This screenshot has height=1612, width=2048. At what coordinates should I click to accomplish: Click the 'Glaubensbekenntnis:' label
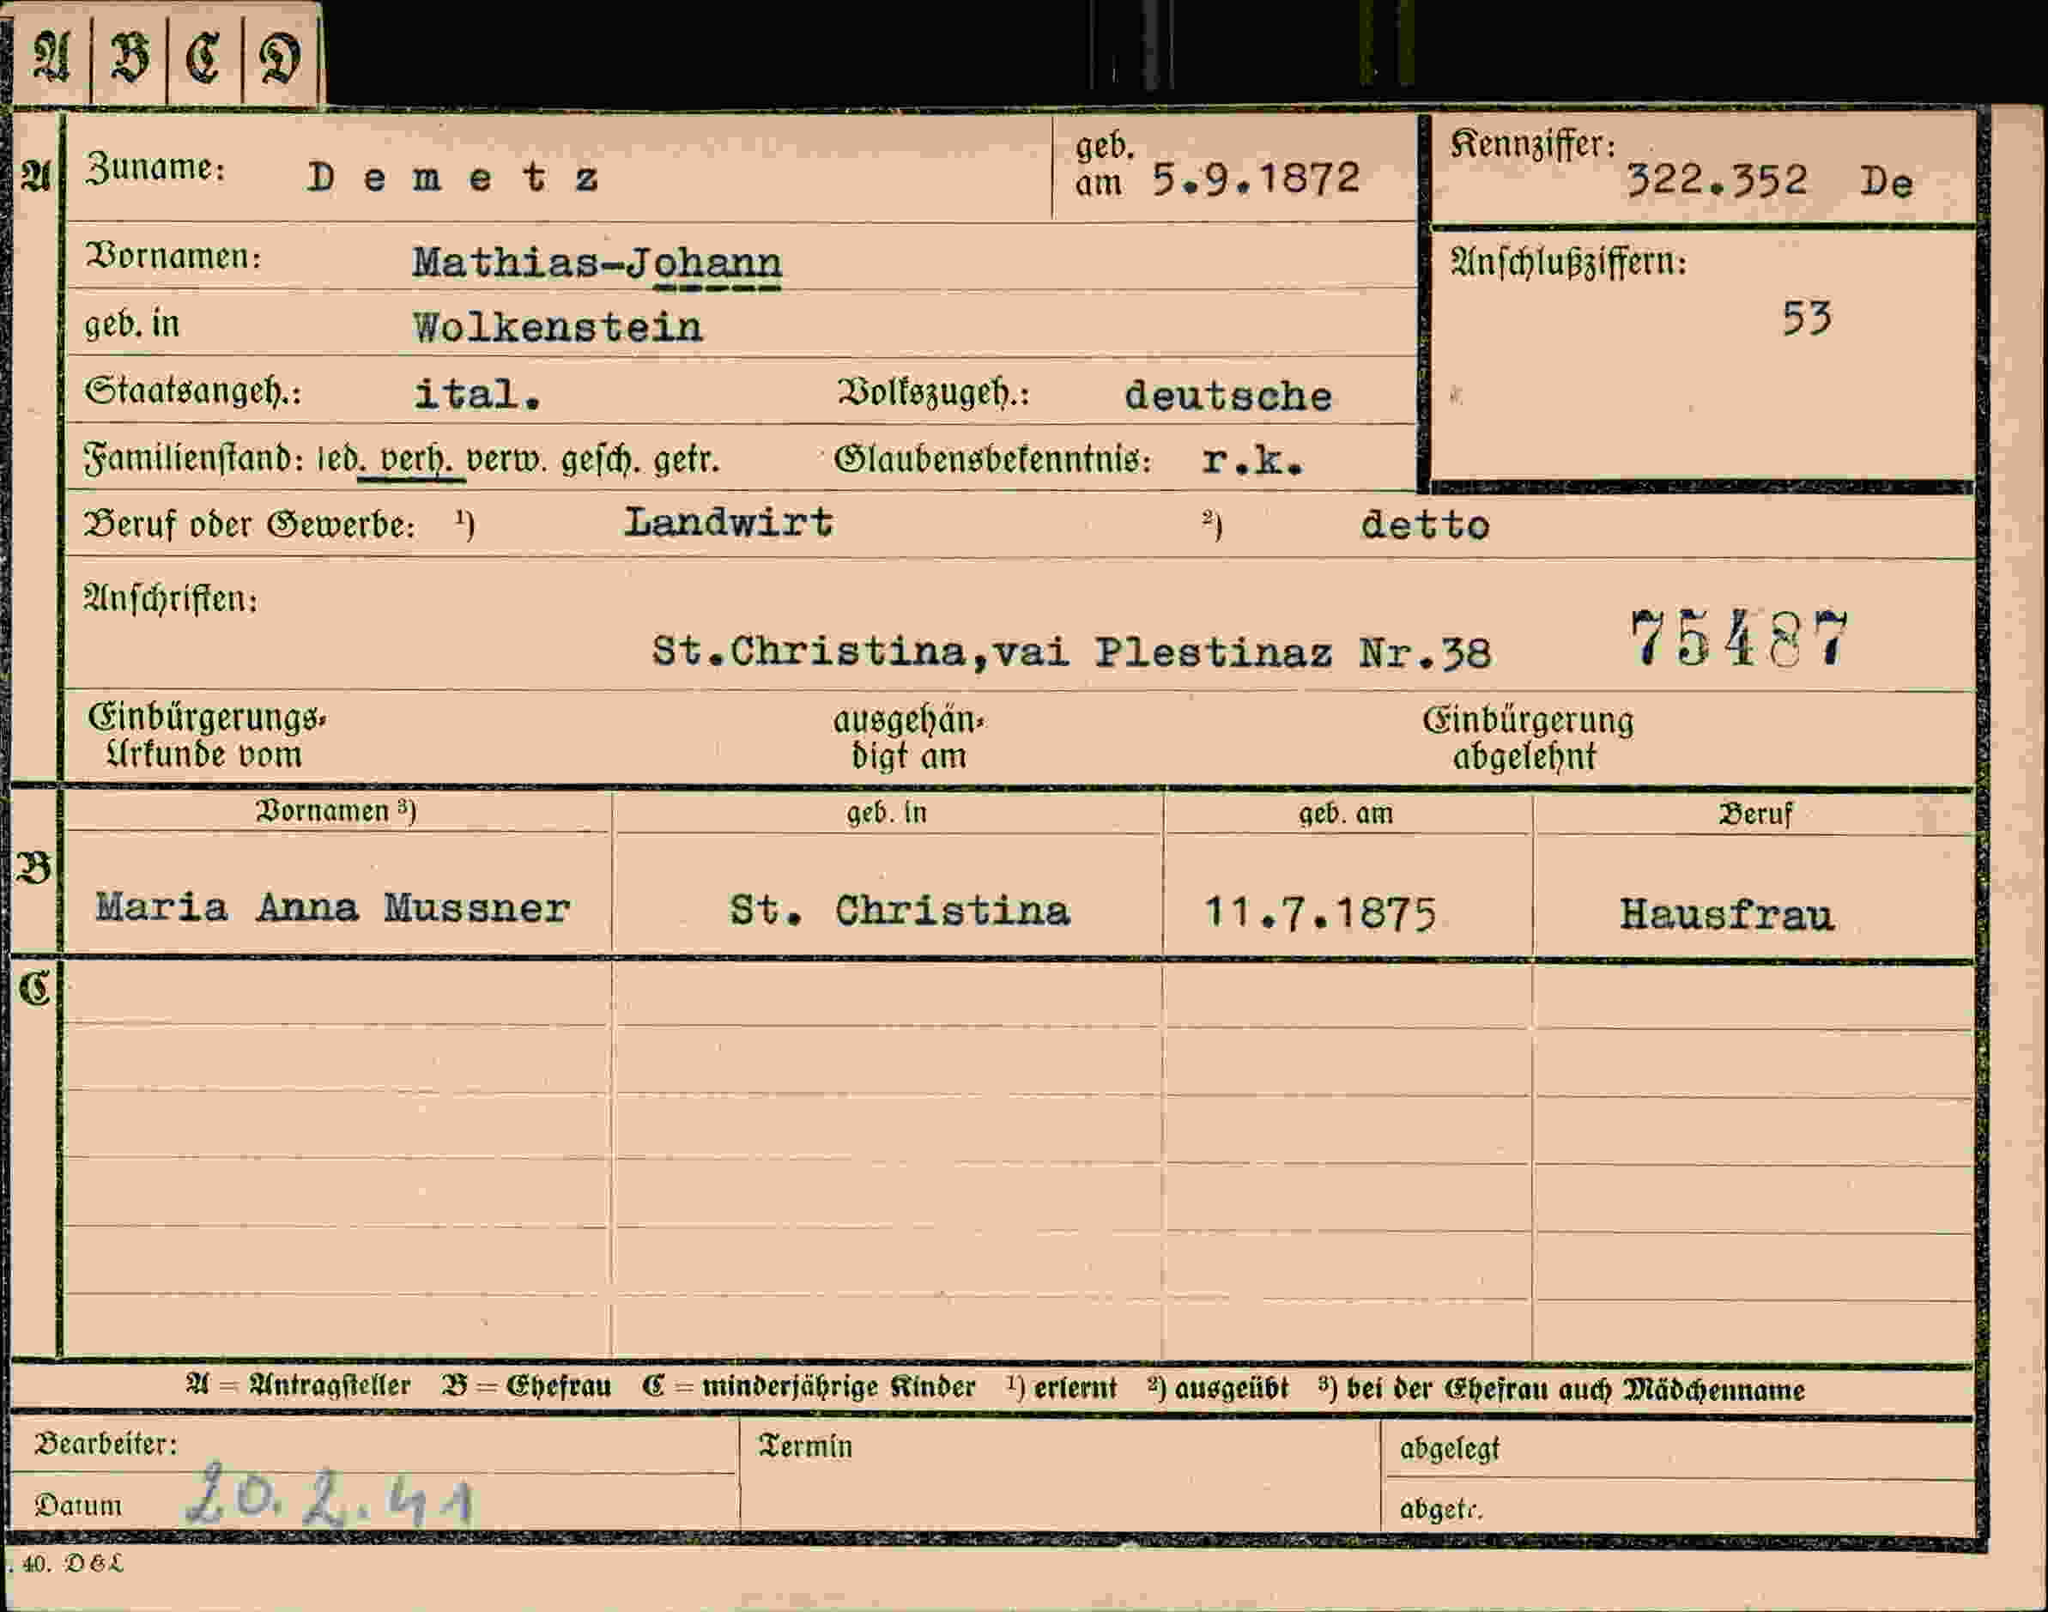993,459
